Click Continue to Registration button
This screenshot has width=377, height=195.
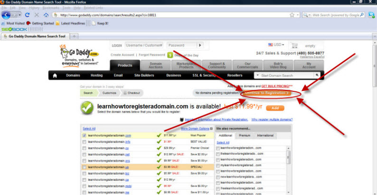267,93
